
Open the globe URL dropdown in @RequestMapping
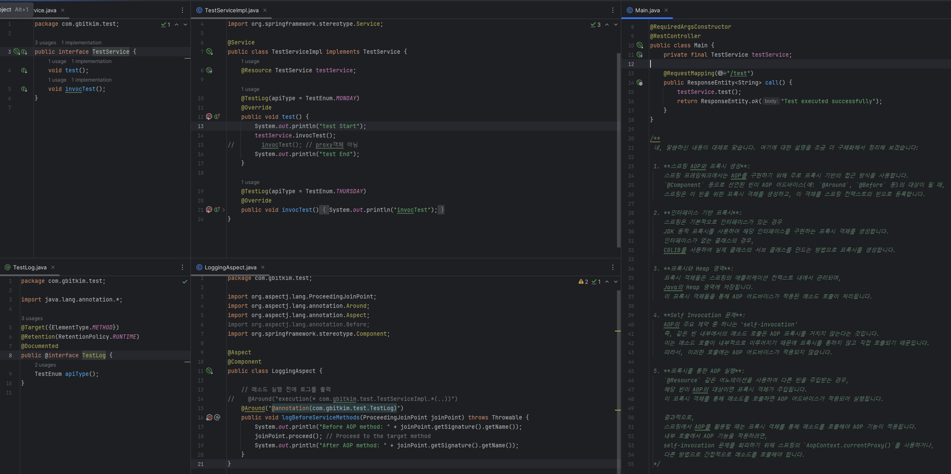[722, 74]
